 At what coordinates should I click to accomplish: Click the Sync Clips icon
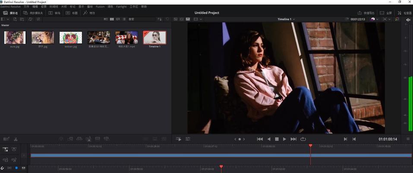coord(30,19)
